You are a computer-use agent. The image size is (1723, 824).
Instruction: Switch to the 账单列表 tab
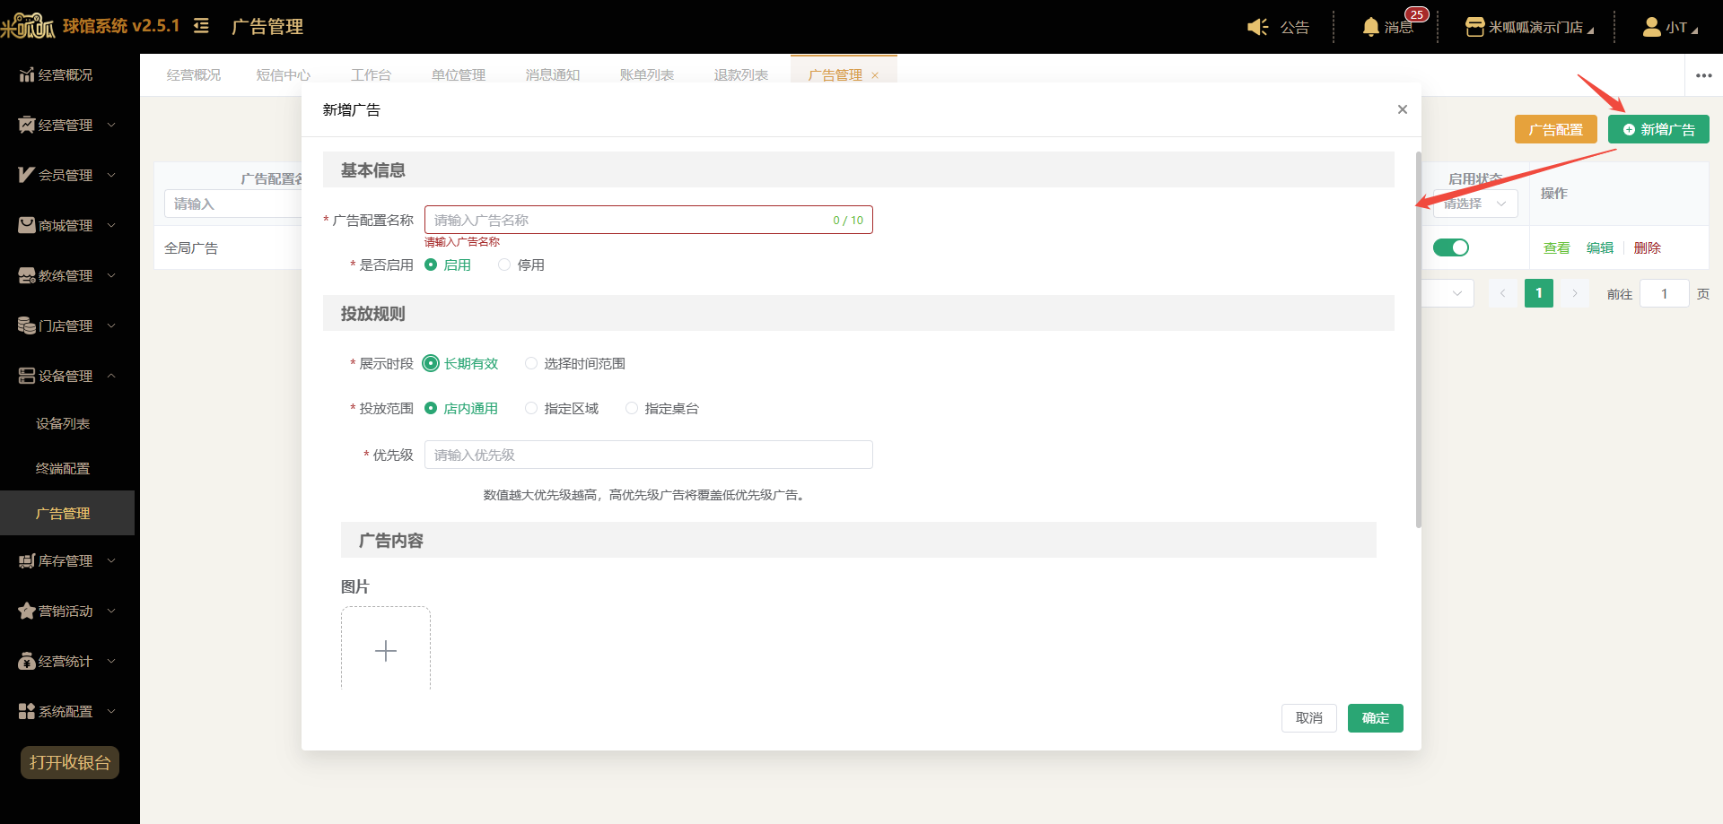click(647, 75)
